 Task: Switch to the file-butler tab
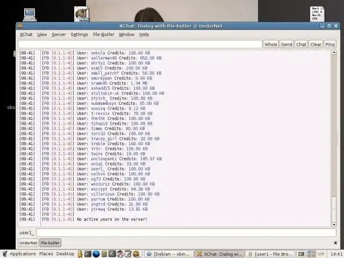click(50, 243)
